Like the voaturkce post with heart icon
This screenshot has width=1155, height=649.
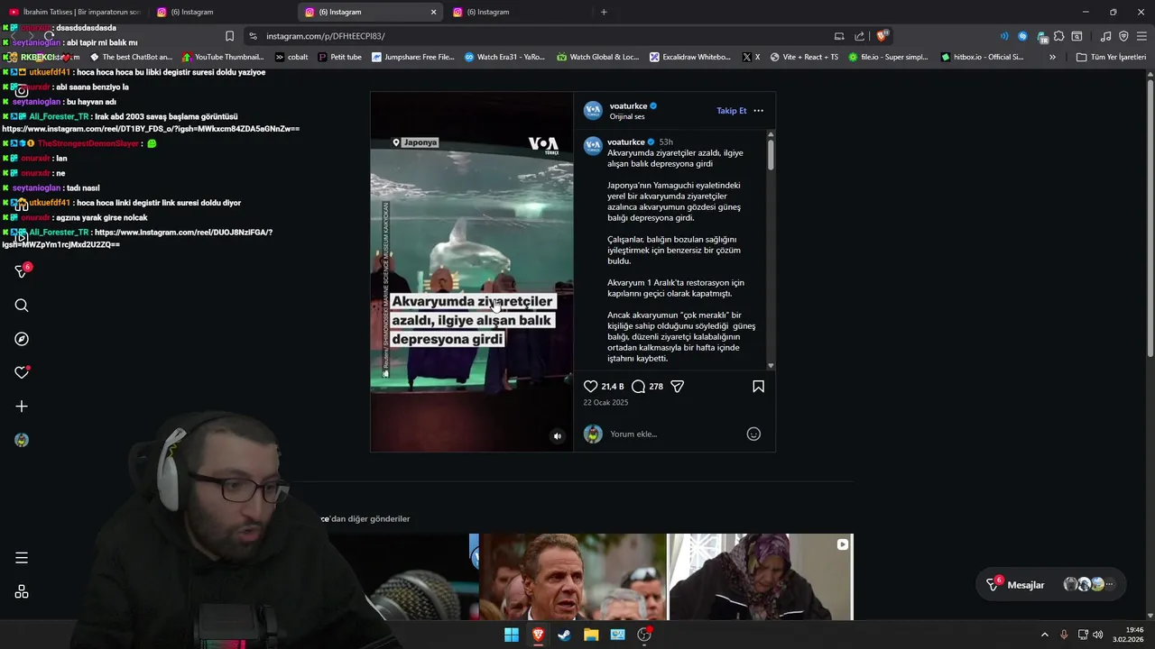click(591, 387)
